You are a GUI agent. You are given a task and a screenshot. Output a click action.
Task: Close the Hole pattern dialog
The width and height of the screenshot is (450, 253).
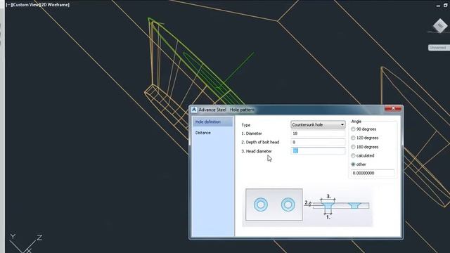pyautogui.click(x=393, y=108)
